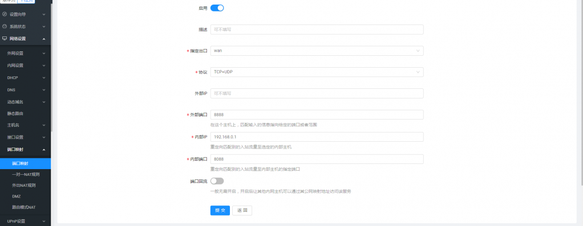Image resolution: width=583 pixels, height=226 pixels.
Task: Open the 协议 TCP+UDP dropdown
Action: coord(317,72)
